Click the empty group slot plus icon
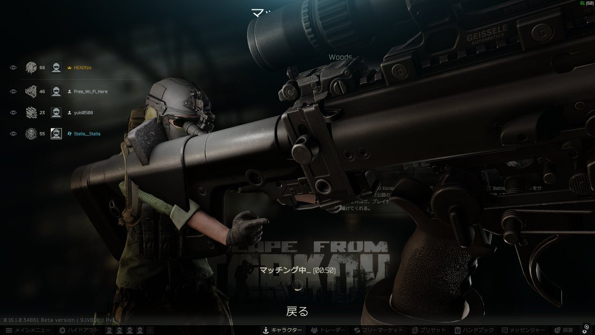 coord(150,330)
